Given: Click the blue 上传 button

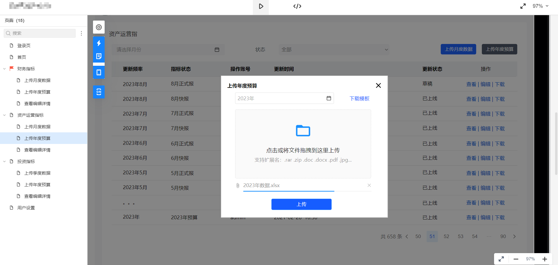Looking at the screenshot, I should [x=301, y=204].
